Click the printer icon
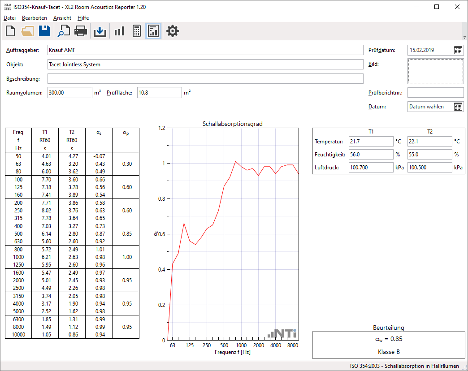The image size is (468, 371). pyautogui.click(x=80, y=31)
